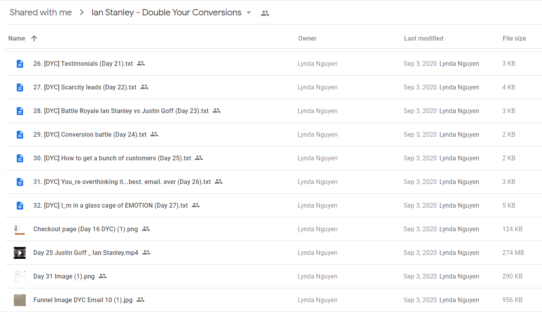542x312 pixels.
Task: Click the doc icon for 28. Battle Royale file
Action: pyautogui.click(x=20, y=111)
